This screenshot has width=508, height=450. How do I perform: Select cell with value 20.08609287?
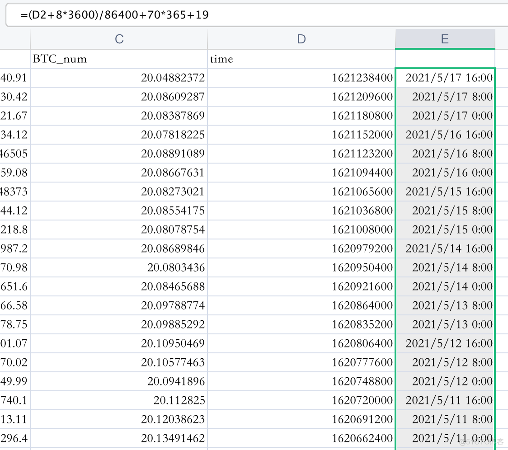[x=119, y=97]
